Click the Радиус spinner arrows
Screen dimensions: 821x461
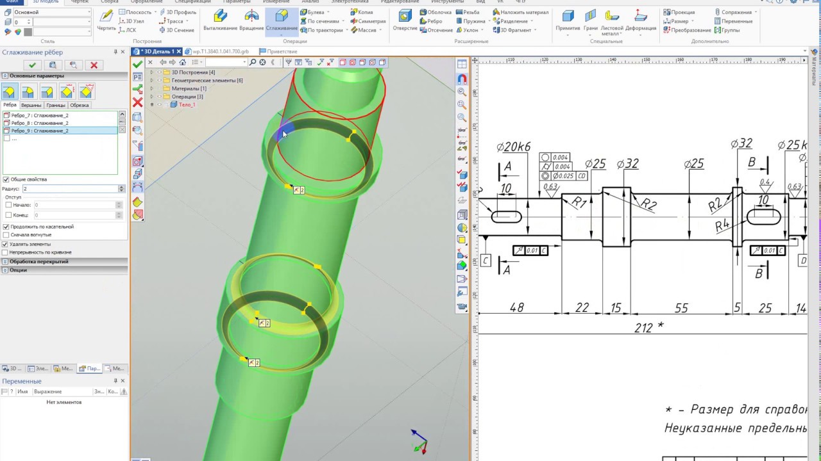click(121, 189)
